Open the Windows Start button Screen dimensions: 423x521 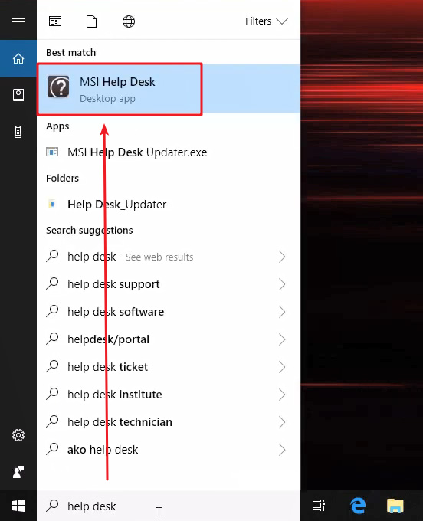pos(18,506)
